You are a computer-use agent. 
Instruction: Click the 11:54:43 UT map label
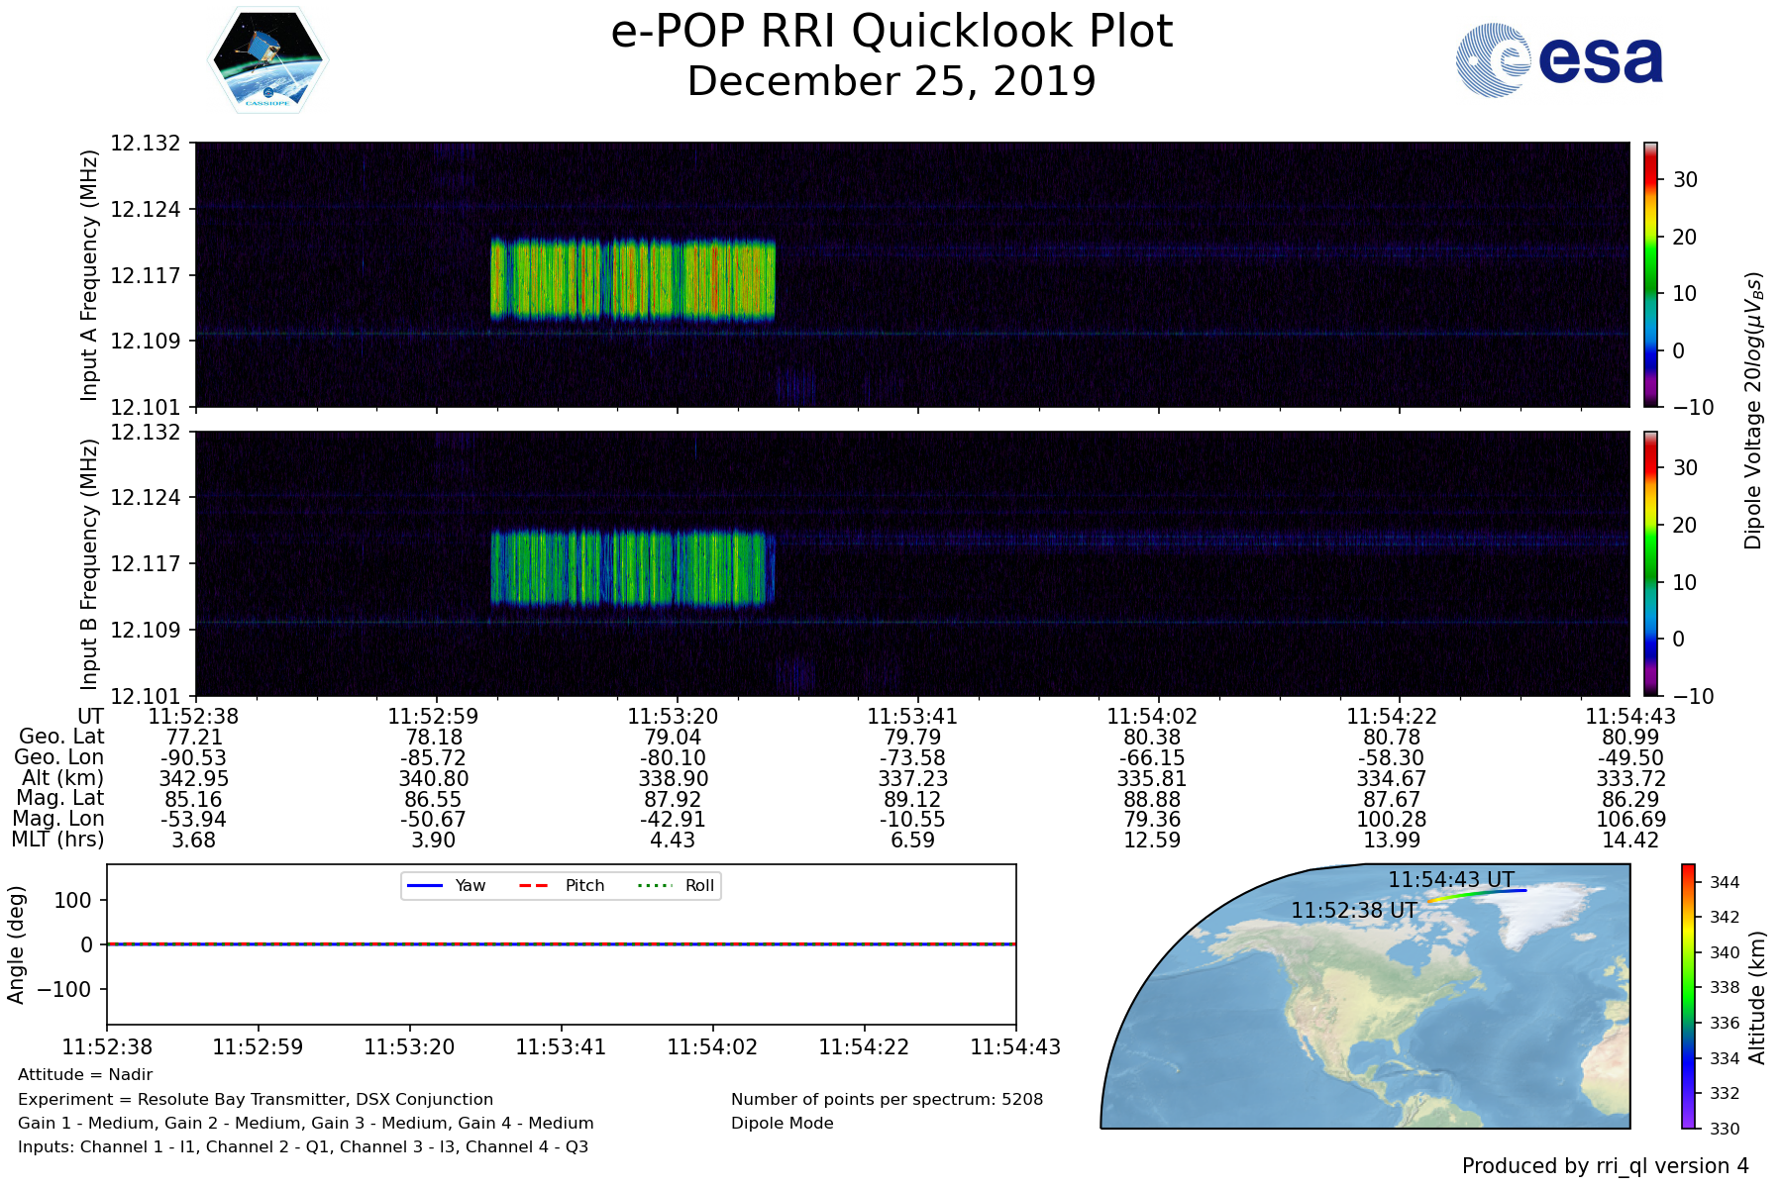(1450, 879)
